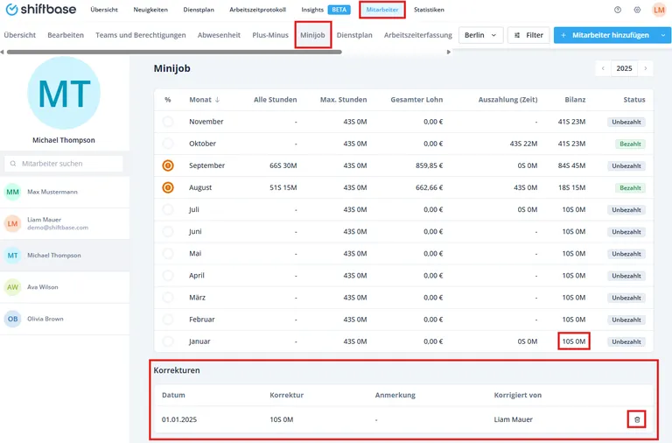Toggle the September row orange circle

pyautogui.click(x=168, y=165)
